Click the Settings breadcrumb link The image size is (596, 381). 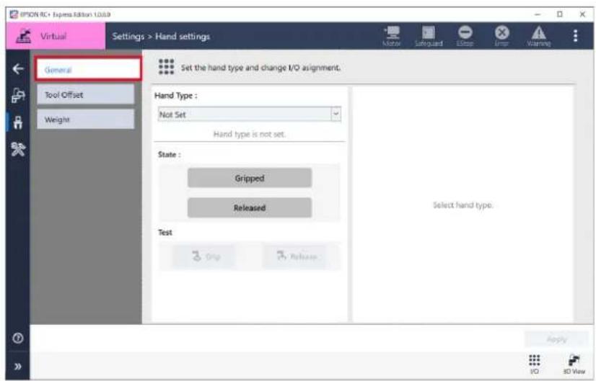[128, 37]
